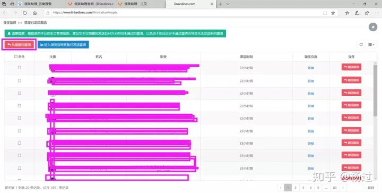The image size is (382, 193).
Task: Click 领英助理 breadcrumb link
Action: click(10, 23)
